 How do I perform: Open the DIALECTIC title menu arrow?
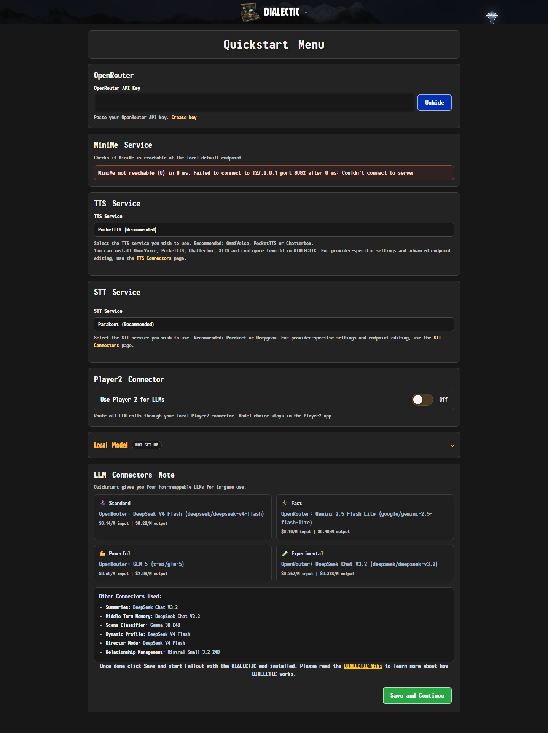[306, 13]
